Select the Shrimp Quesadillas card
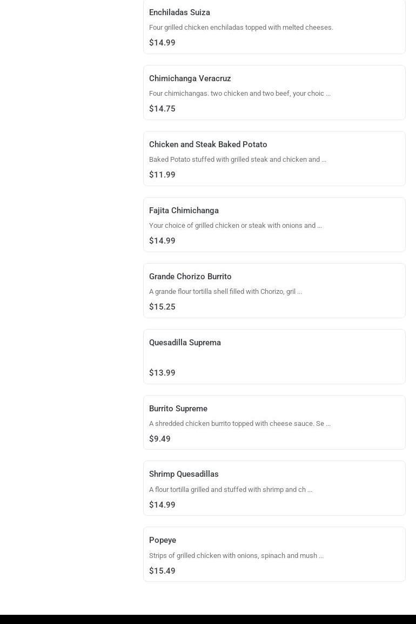 click(x=274, y=488)
